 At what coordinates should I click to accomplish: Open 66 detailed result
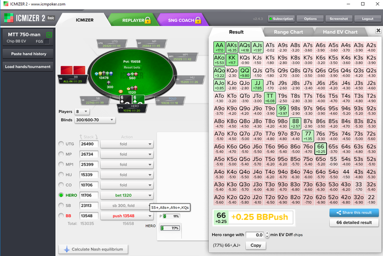point(354,223)
